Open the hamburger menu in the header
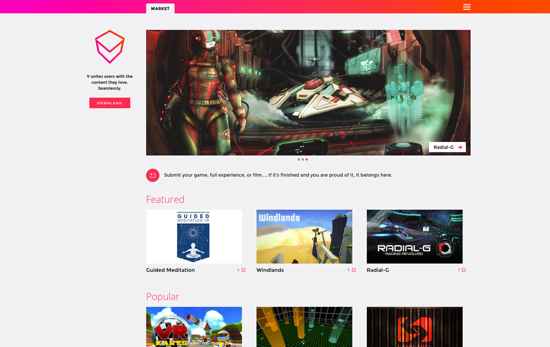 466,7
